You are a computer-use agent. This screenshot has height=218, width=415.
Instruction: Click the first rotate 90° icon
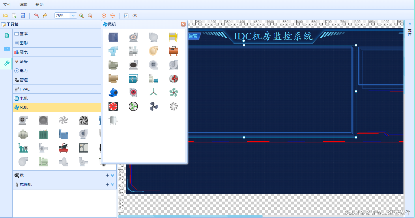104,16
